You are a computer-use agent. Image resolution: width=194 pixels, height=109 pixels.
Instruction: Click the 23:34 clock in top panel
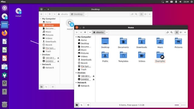(186, 2)
